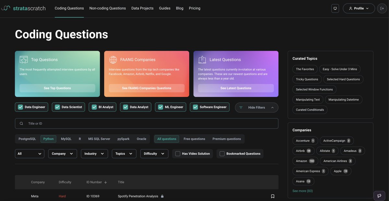Select Manipulating Datetime topic
The width and height of the screenshot is (389, 201).
pyautogui.click(x=344, y=100)
